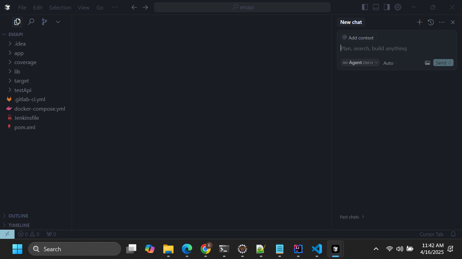The height and width of the screenshot is (259, 462).
Task: Open the File menu
Action: (22, 7)
